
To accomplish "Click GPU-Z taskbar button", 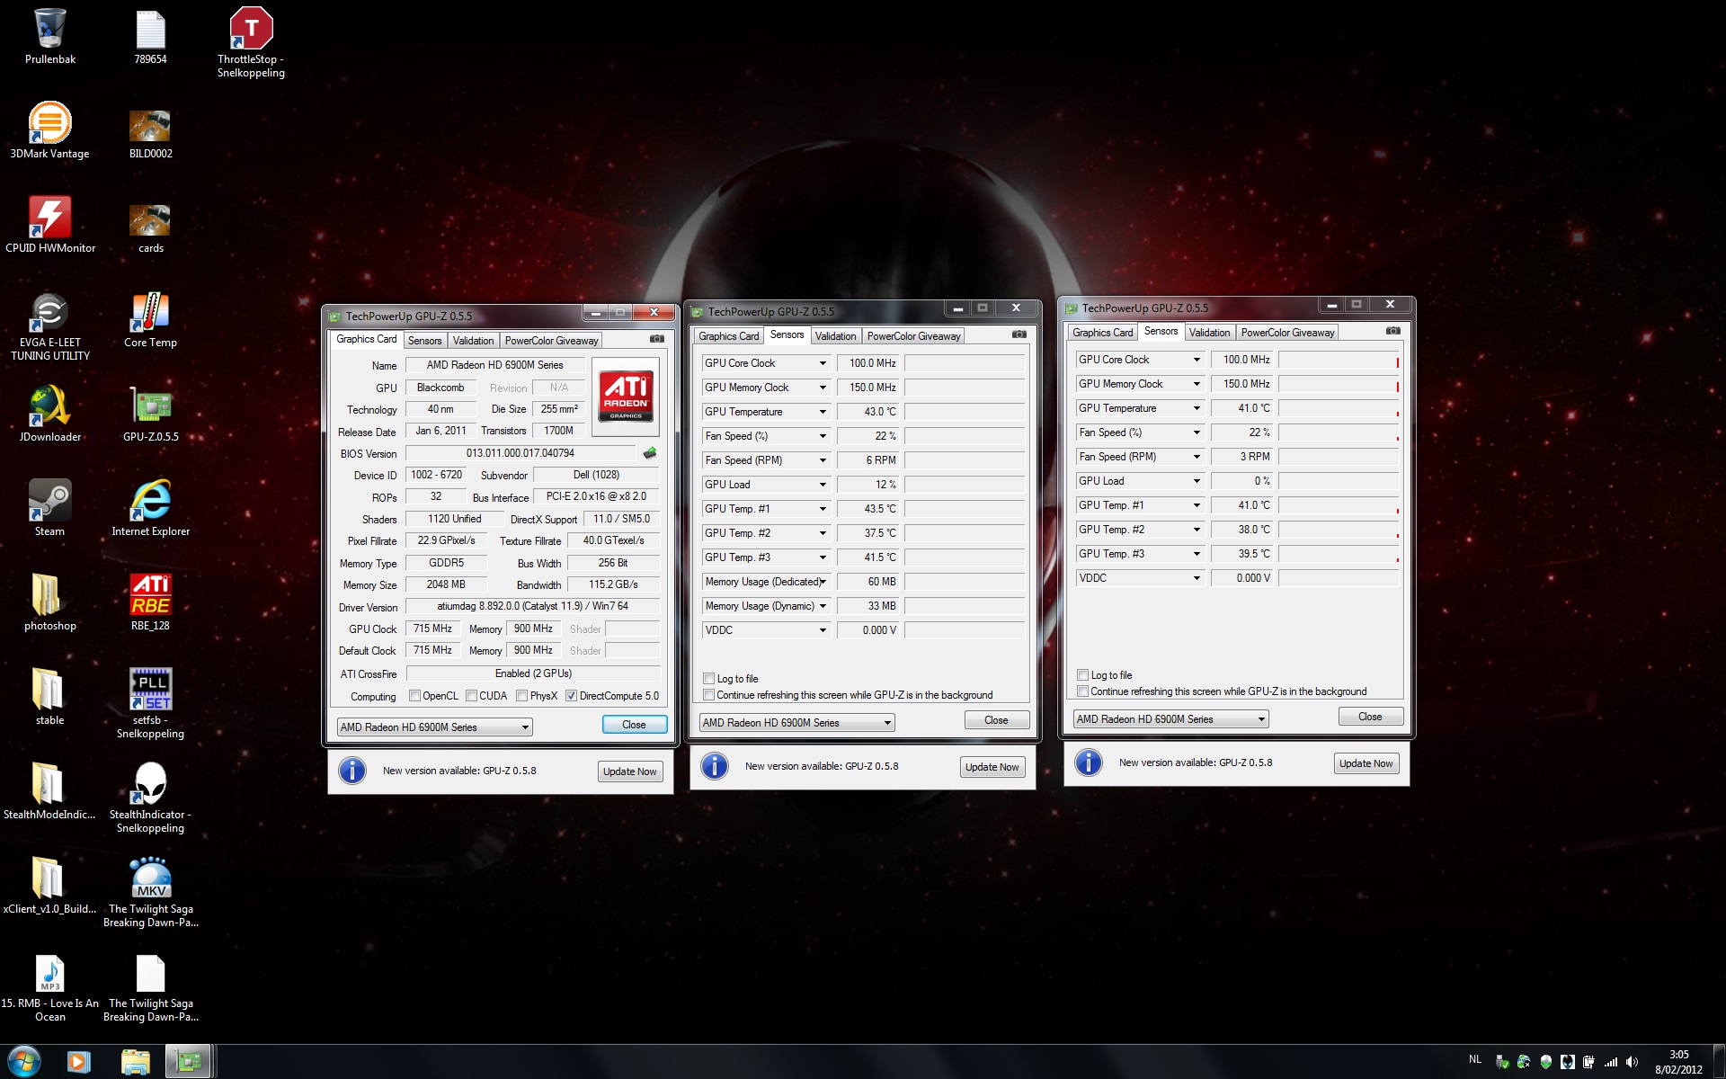I will (x=188, y=1062).
